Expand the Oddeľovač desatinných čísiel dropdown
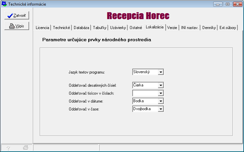The width and height of the screenshot is (244, 152). pos(161,85)
